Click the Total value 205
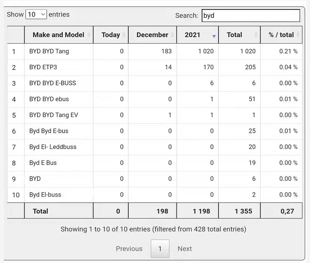This screenshot has width=310, height=263. click(x=250, y=67)
